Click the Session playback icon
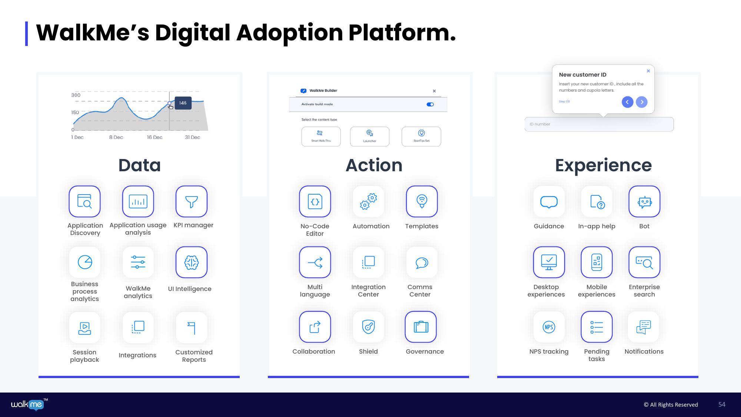This screenshot has width=741, height=417. [84, 328]
